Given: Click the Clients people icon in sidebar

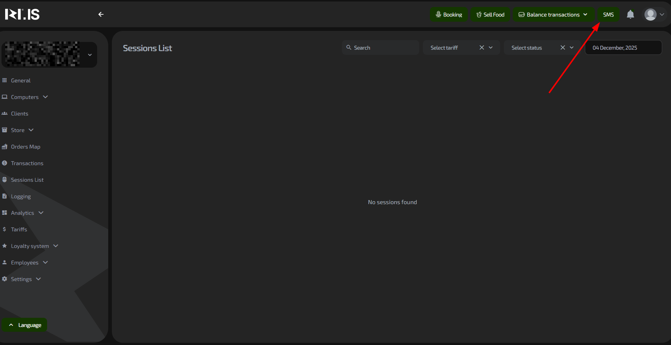Looking at the screenshot, I should (x=4, y=114).
